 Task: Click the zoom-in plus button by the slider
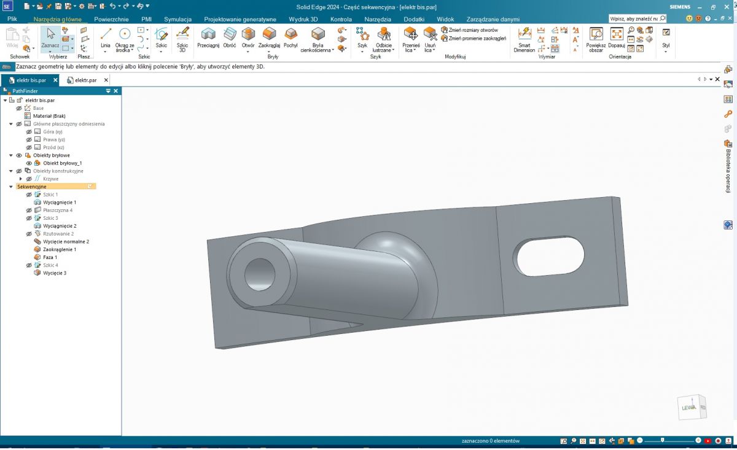coord(698,441)
